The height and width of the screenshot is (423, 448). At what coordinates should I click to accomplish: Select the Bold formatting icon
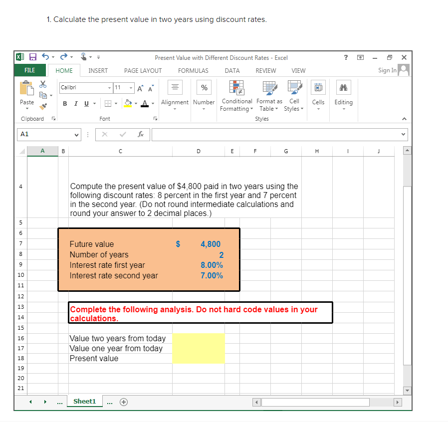coord(65,104)
